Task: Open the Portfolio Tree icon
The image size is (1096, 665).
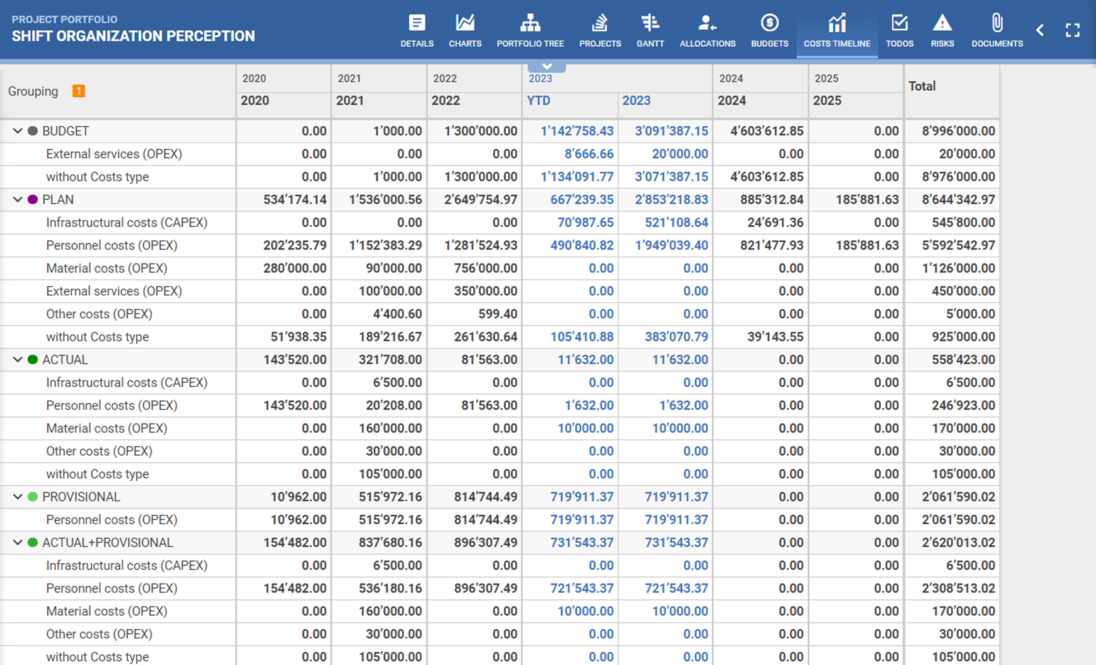Action: [530, 23]
